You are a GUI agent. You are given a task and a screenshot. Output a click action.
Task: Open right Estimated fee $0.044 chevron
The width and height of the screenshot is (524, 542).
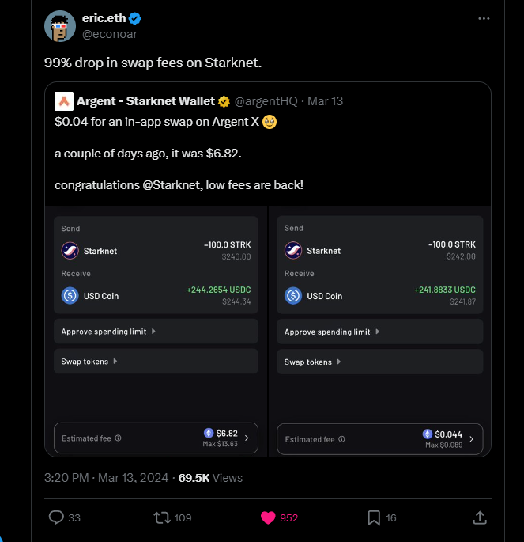[x=472, y=438]
